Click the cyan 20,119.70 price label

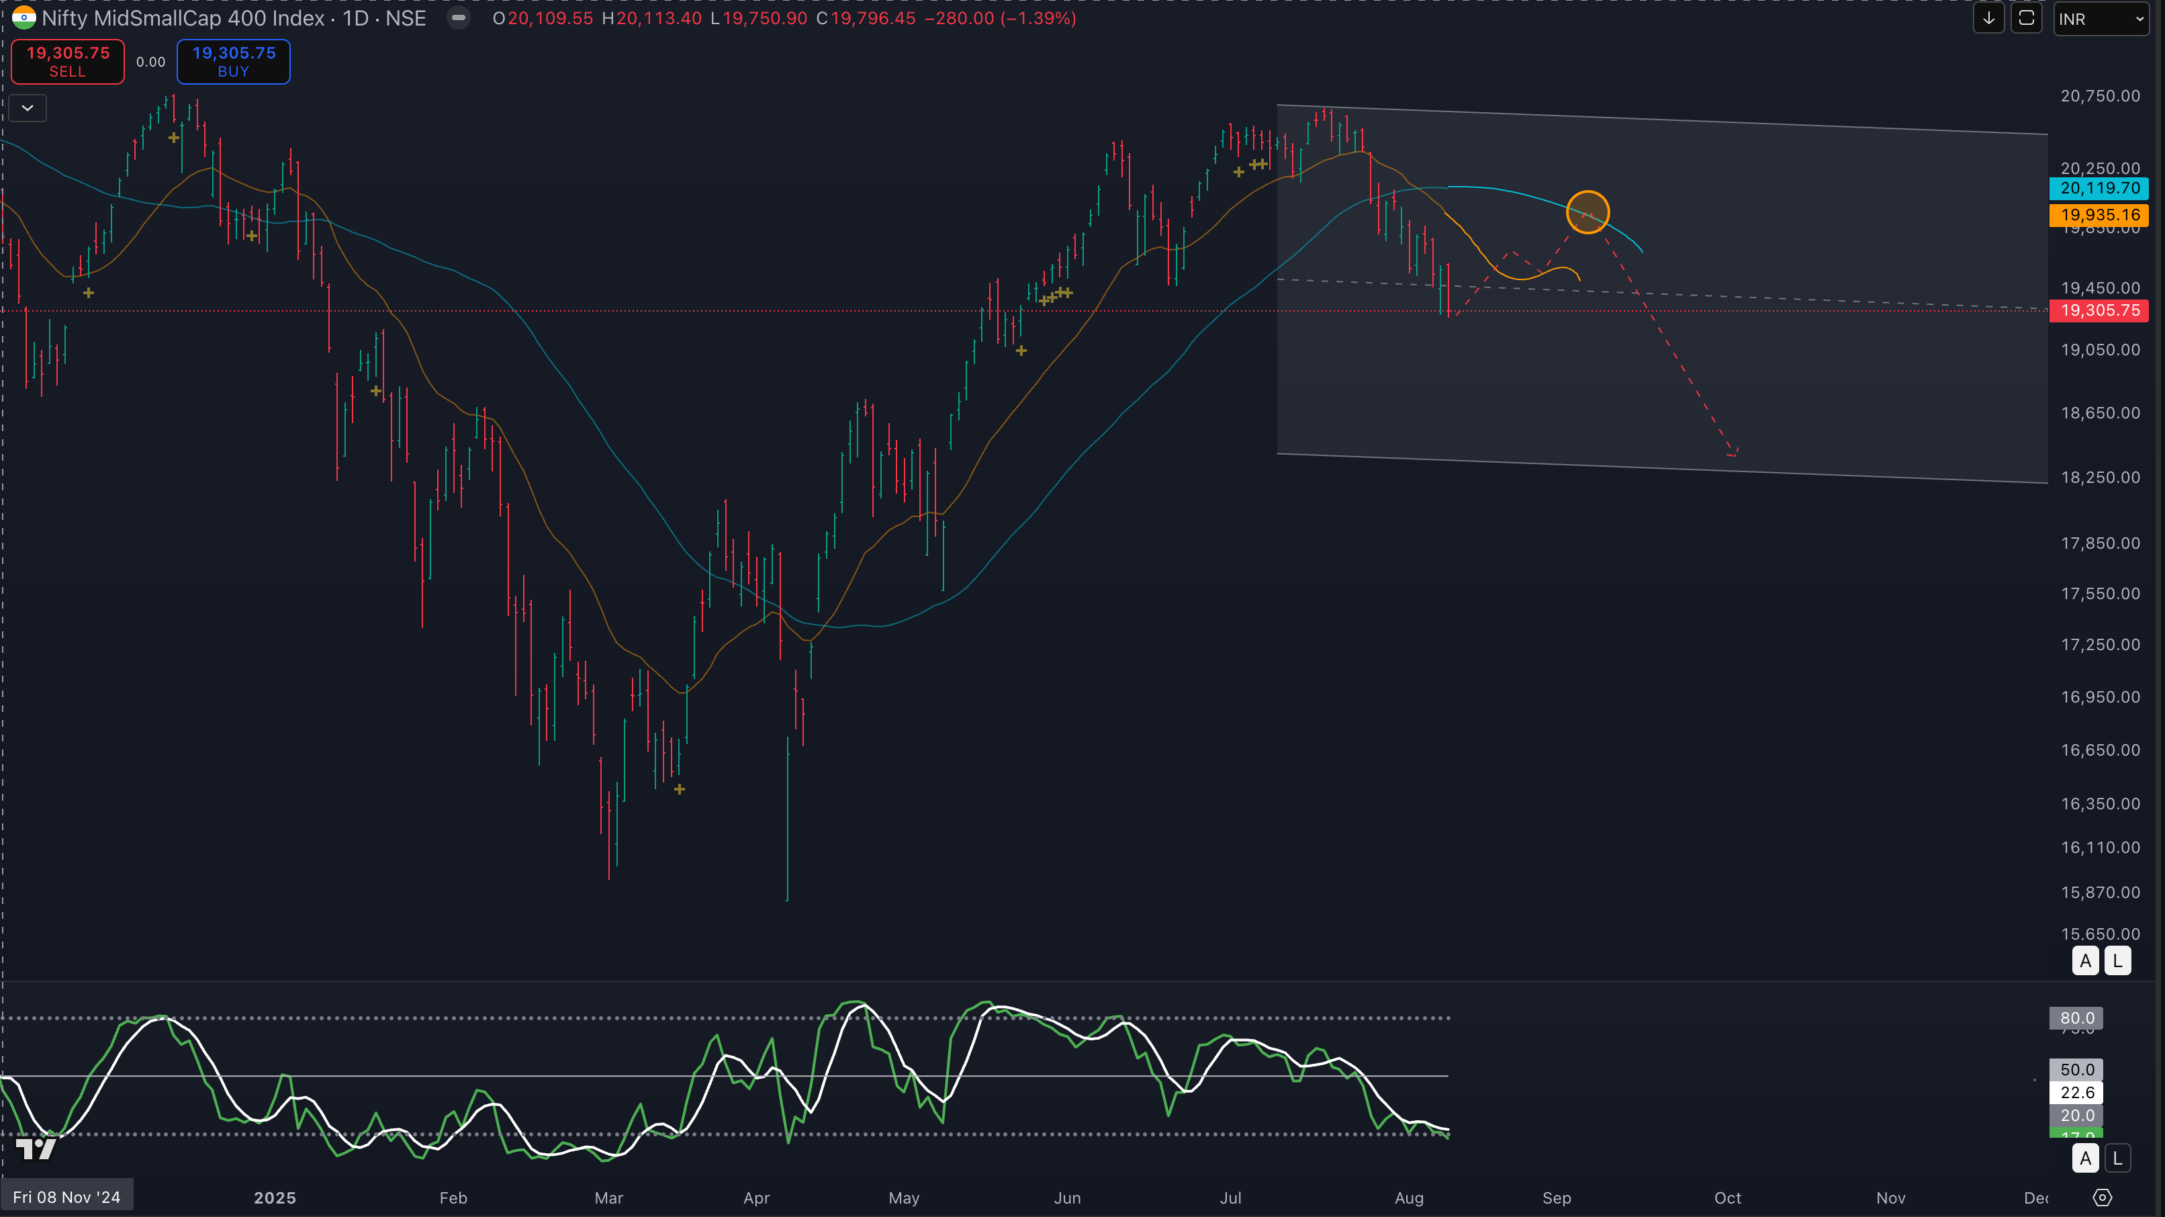2099,188
